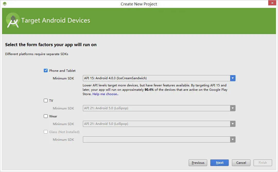Click the Android Studio icon in title bar
This screenshot has height=172, width=278.
(5, 4)
